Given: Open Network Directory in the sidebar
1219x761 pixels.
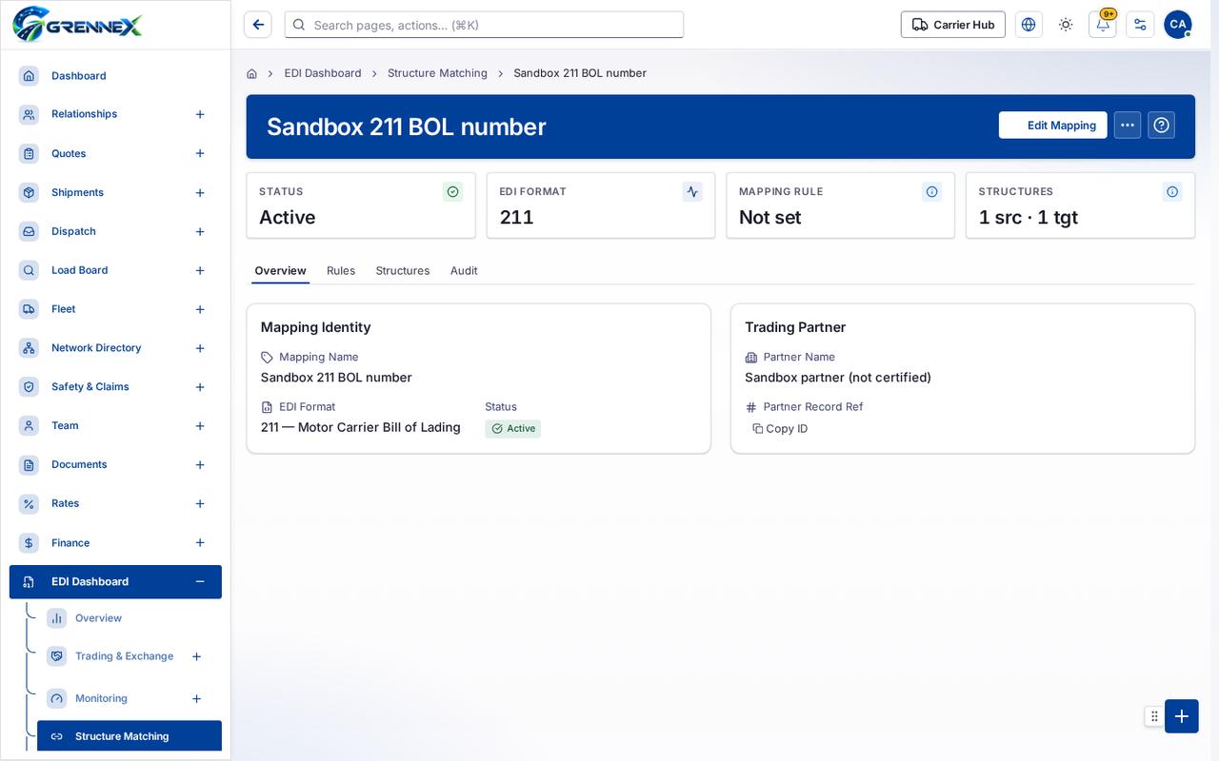Looking at the screenshot, I should click(115, 348).
